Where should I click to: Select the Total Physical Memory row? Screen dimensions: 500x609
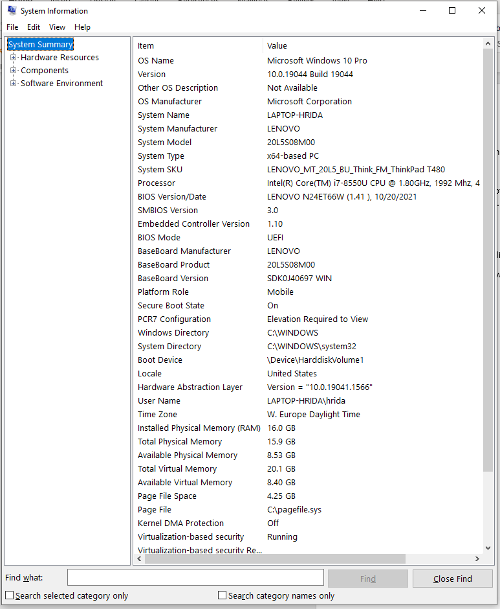click(309, 441)
